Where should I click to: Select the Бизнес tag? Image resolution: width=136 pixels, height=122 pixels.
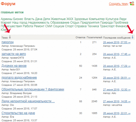click(18, 19)
